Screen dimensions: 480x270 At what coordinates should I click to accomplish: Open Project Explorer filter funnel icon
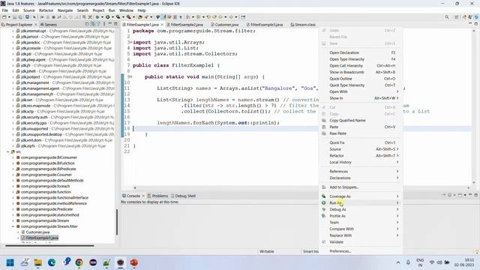tap(98, 24)
